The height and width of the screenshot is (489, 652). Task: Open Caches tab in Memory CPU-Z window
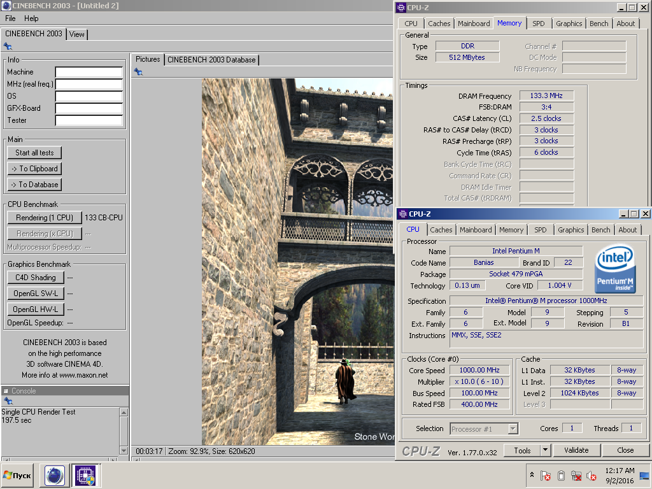coord(439,24)
